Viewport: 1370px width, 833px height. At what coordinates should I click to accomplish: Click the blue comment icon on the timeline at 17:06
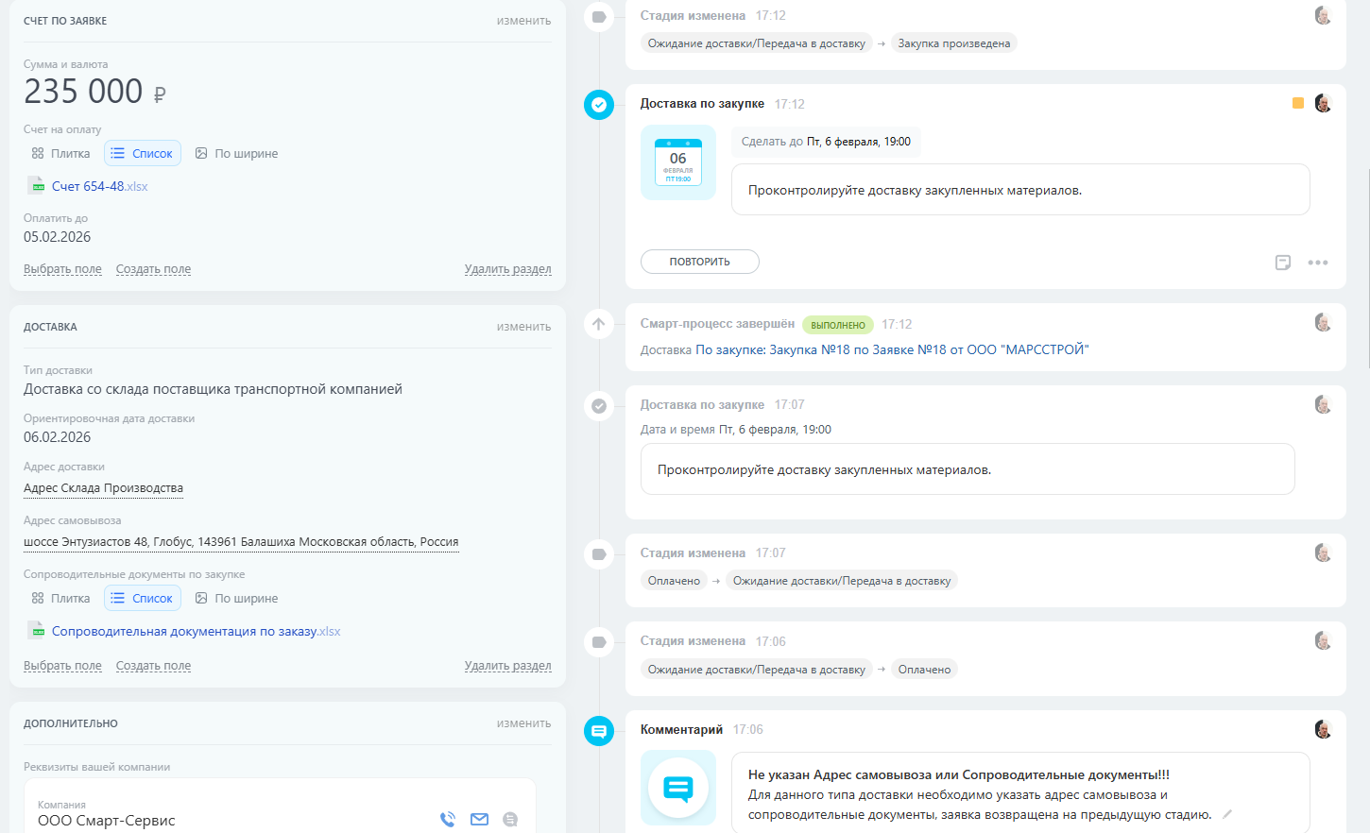tap(599, 731)
